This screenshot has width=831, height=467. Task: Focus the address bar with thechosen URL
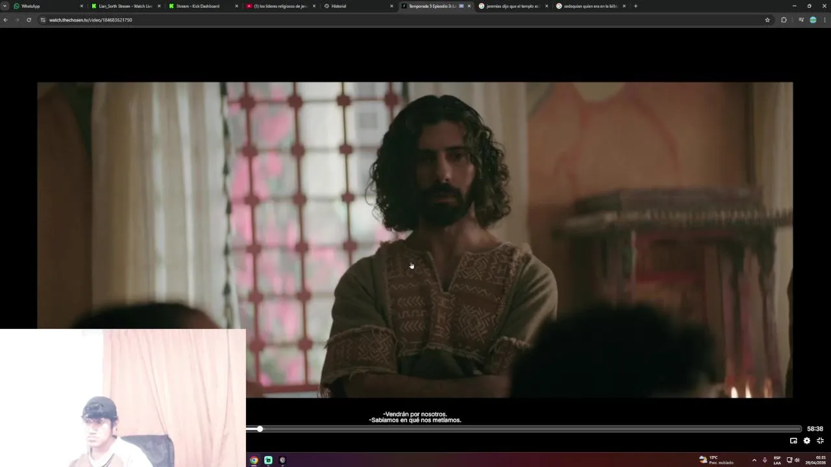[403, 20]
